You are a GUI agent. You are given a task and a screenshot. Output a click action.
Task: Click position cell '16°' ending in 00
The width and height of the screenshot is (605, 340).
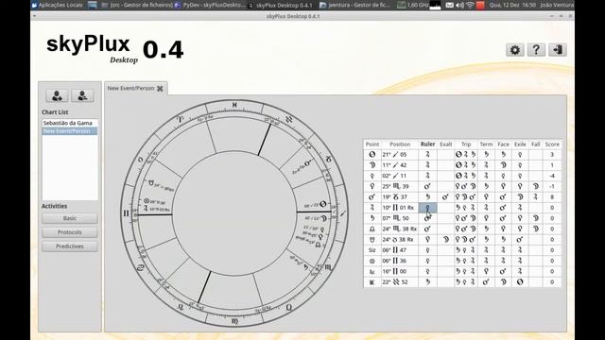400,271
